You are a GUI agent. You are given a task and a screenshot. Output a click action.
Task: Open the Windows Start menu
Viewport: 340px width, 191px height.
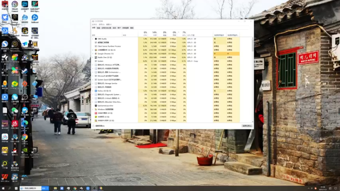[3, 188]
